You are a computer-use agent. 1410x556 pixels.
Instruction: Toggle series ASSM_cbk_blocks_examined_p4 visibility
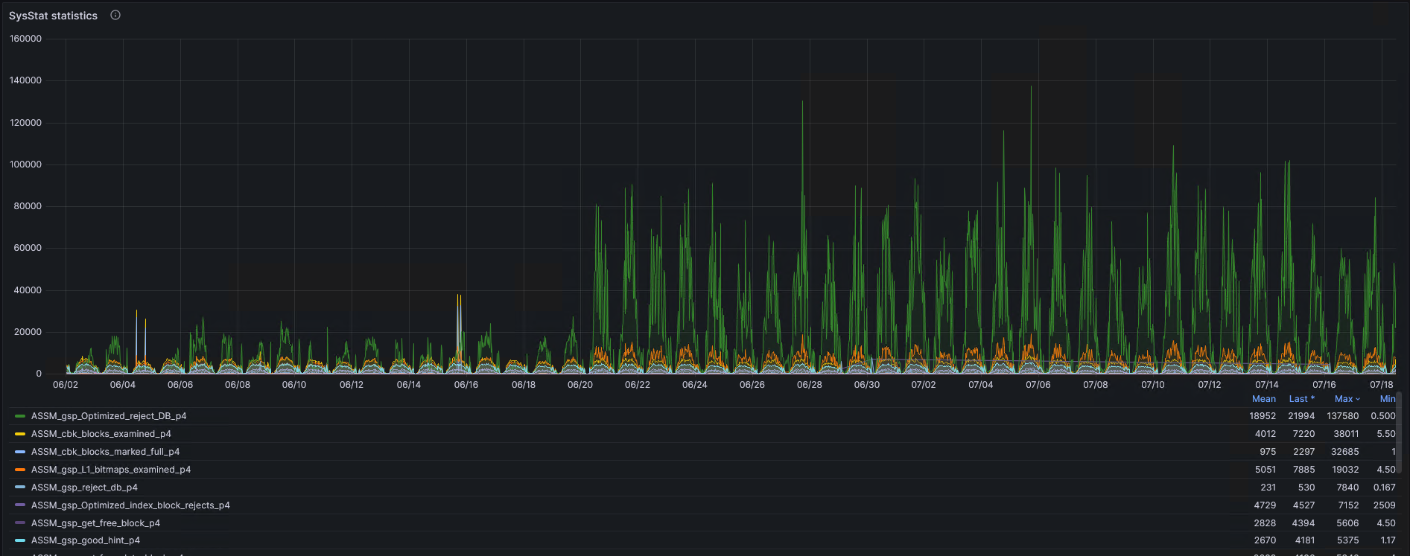click(101, 434)
